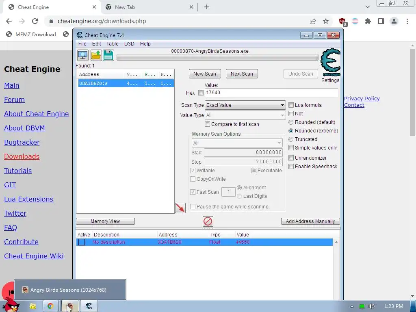Check the Not checkbox

click(x=291, y=114)
